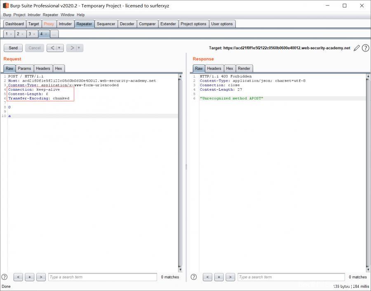Go to next match in response search
The height and width of the screenshot is (291, 371).
(x=230, y=277)
